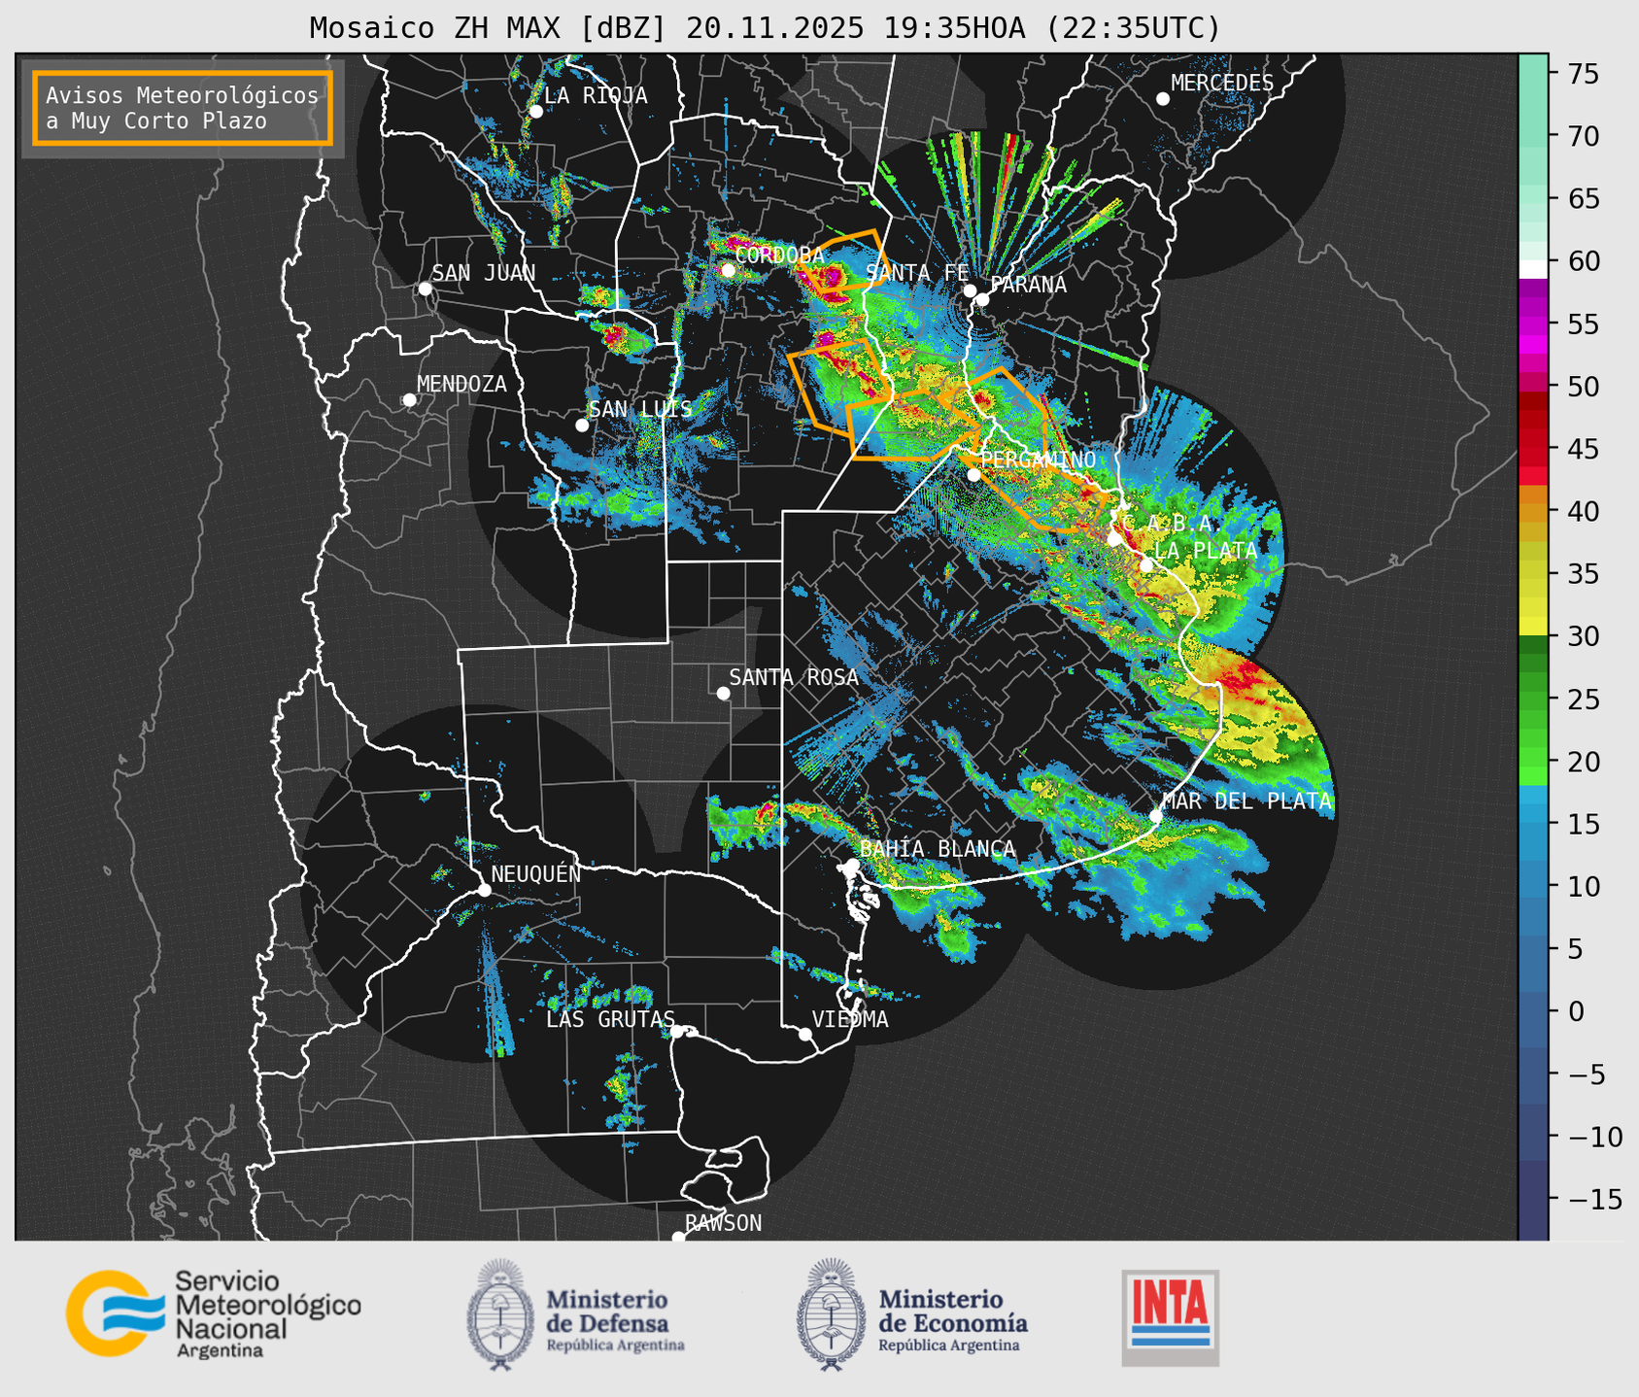This screenshot has width=1639, height=1397.
Task: Click the 70 dBZ colorbar tick label
Action: [x=1583, y=136]
